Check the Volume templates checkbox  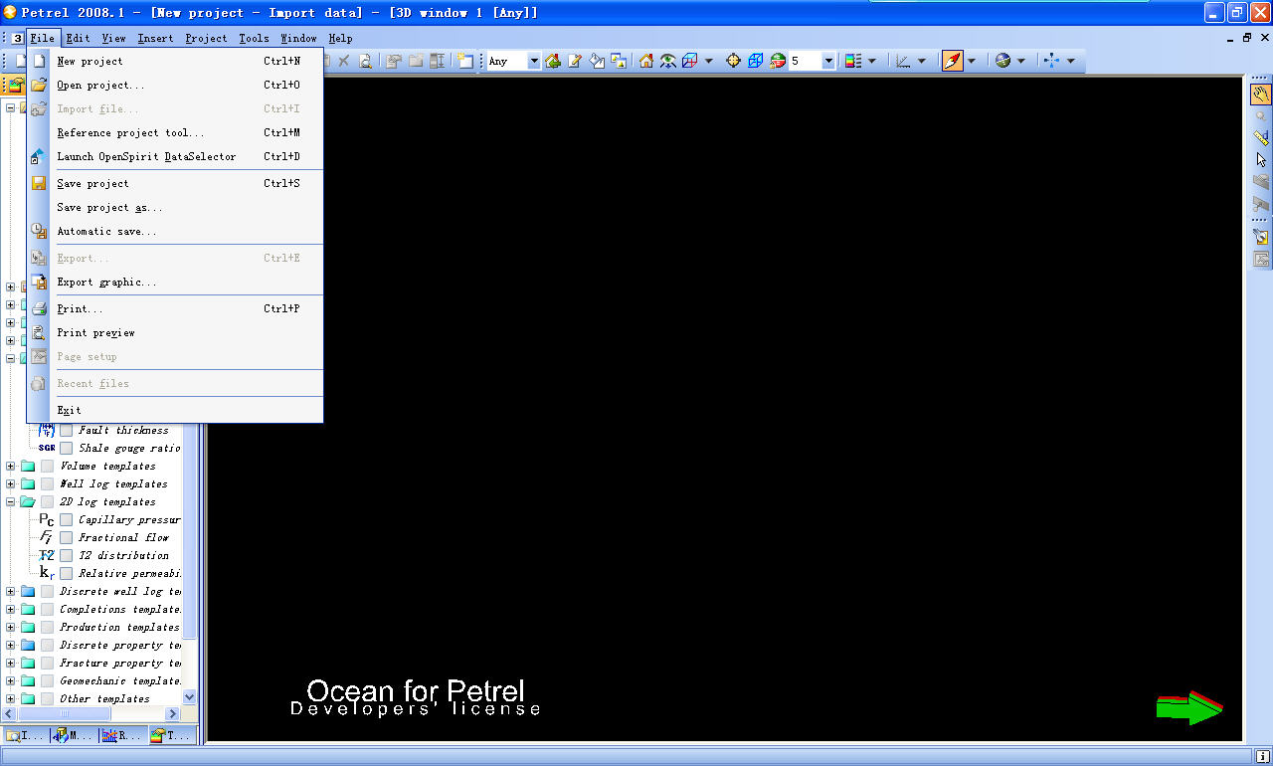[x=48, y=467]
